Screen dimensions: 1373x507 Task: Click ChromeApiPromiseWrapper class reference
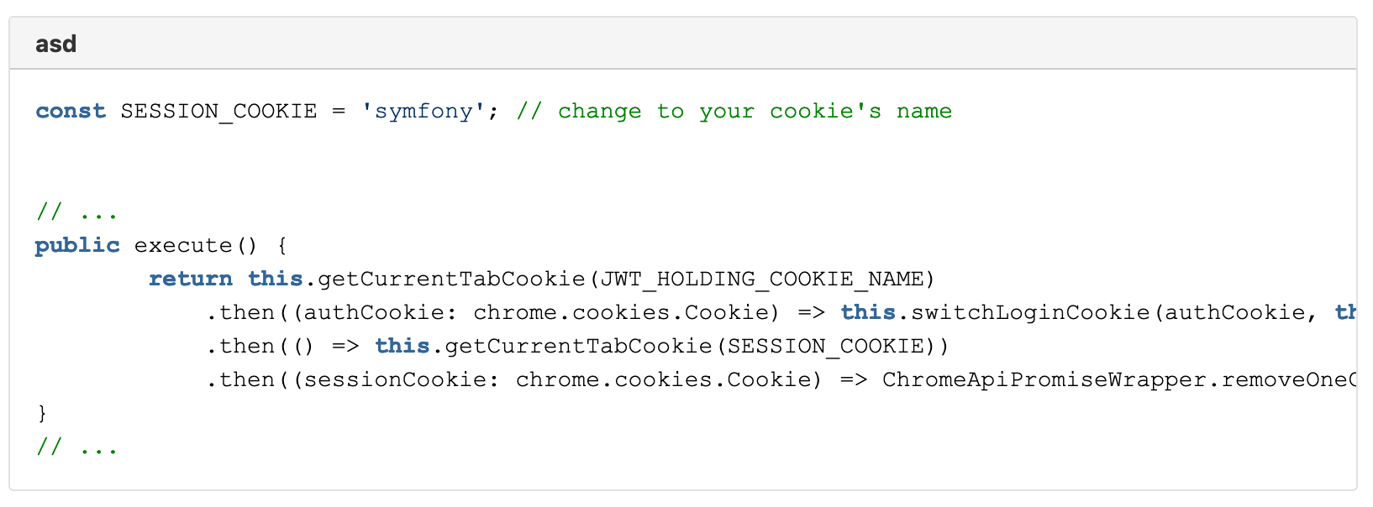pos(1044,379)
